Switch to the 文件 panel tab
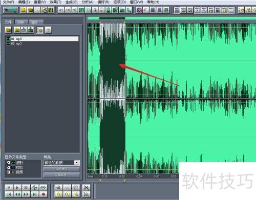 (8, 22)
